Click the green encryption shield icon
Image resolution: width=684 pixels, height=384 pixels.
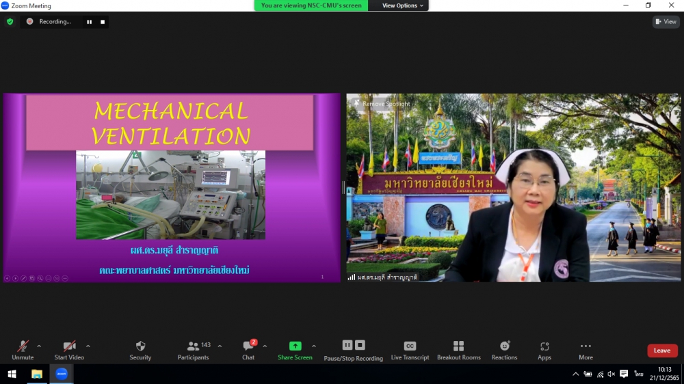(10, 22)
